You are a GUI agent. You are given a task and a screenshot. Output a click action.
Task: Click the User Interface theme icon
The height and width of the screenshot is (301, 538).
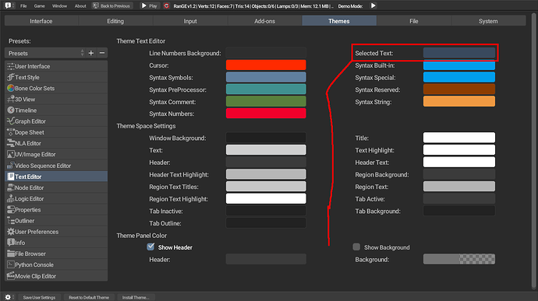click(x=11, y=66)
